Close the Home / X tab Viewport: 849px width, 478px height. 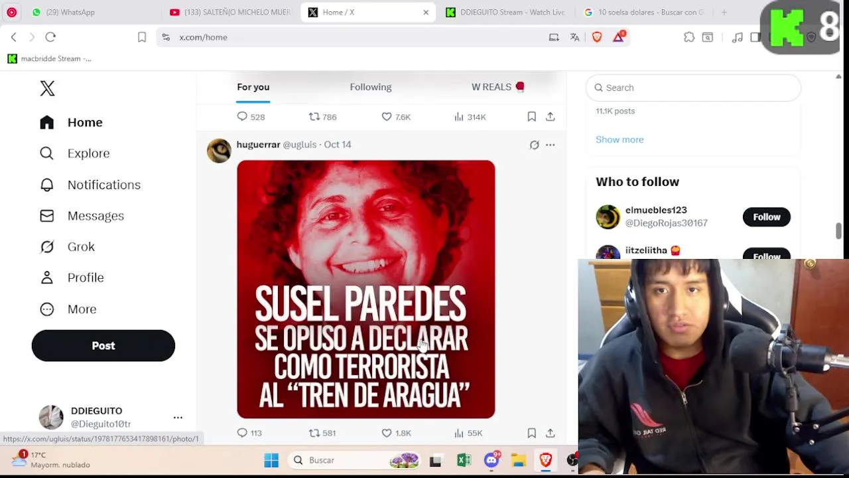click(426, 12)
